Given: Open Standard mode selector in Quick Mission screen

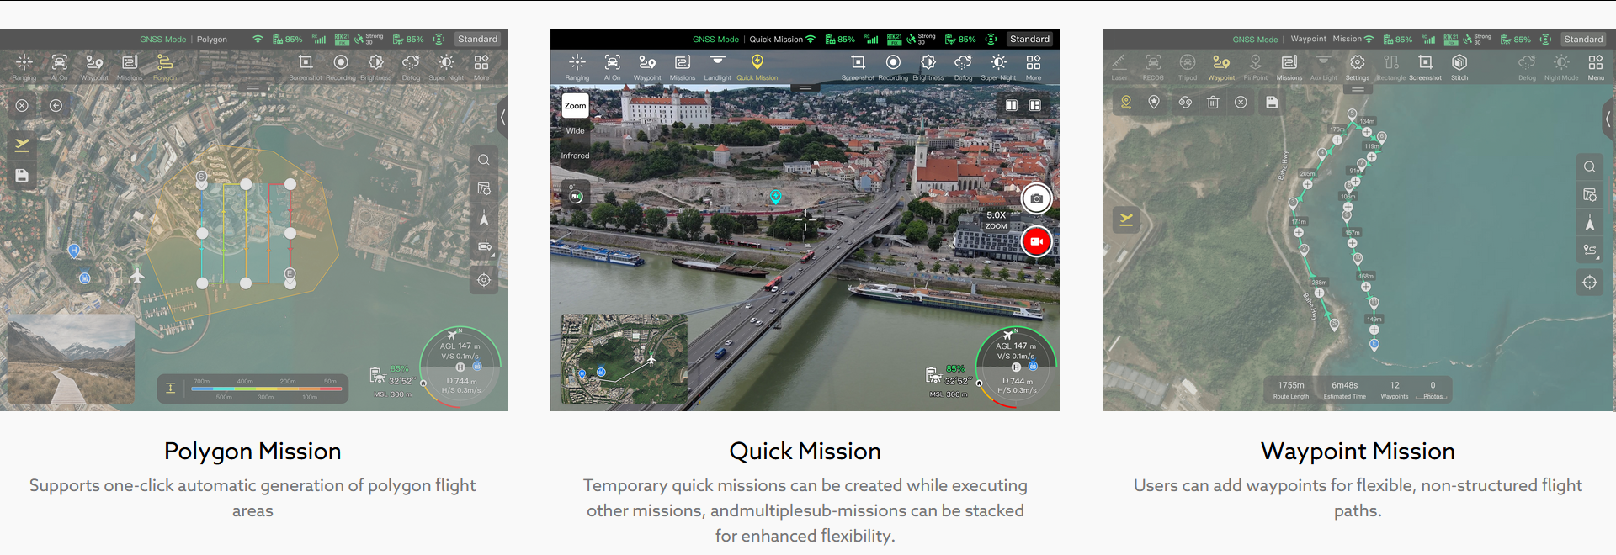Looking at the screenshot, I should pos(1029,39).
